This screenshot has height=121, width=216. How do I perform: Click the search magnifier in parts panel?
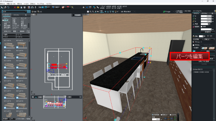coord(28,31)
